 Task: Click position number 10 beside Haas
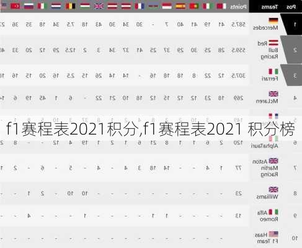click(295, 238)
